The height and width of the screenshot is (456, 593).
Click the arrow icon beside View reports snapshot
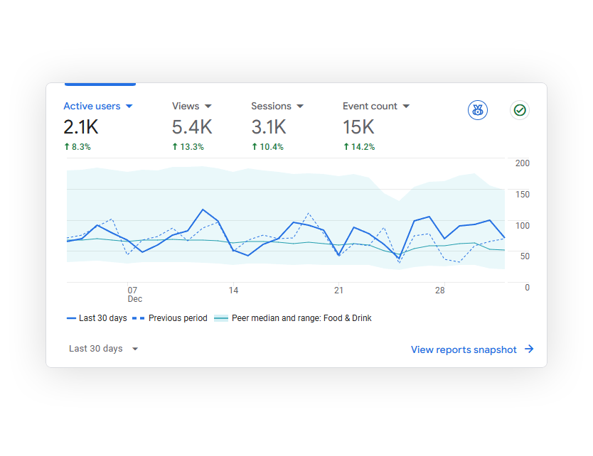pyautogui.click(x=529, y=349)
